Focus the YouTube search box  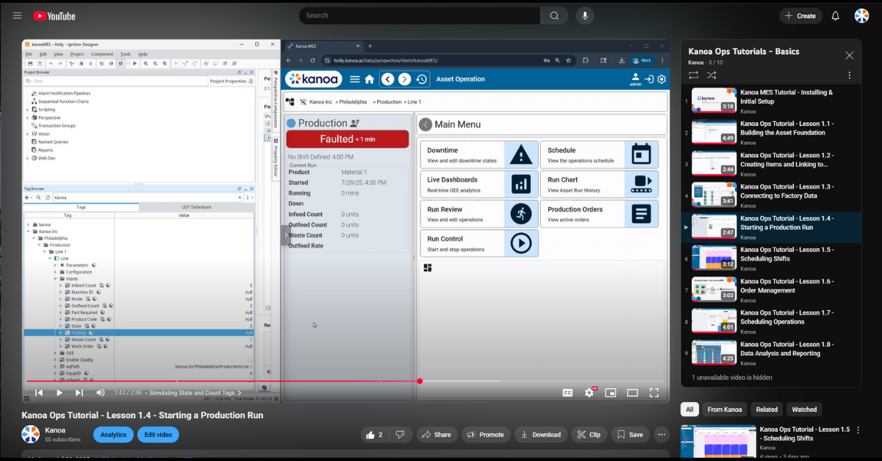pyautogui.click(x=420, y=15)
